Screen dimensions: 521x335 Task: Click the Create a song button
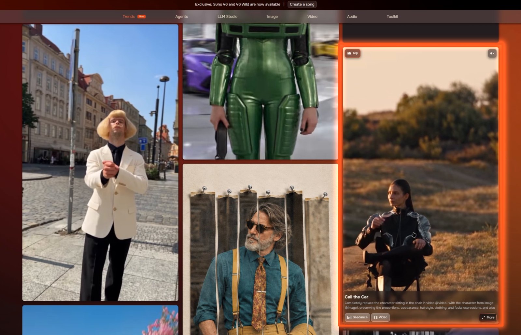click(302, 5)
